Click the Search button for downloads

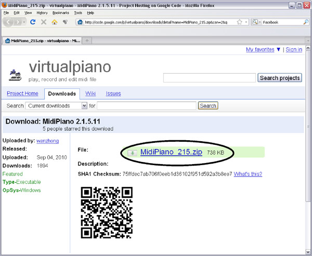click(x=208, y=105)
